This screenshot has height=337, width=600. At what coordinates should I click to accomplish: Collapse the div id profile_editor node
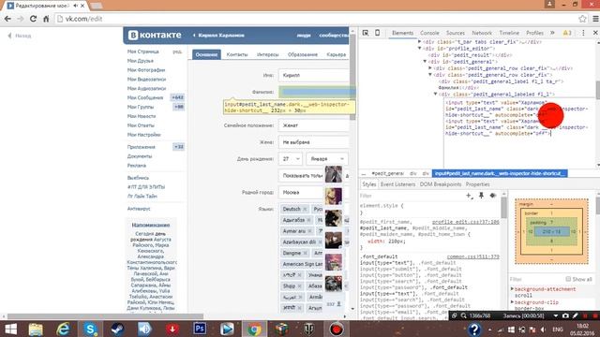(420, 49)
